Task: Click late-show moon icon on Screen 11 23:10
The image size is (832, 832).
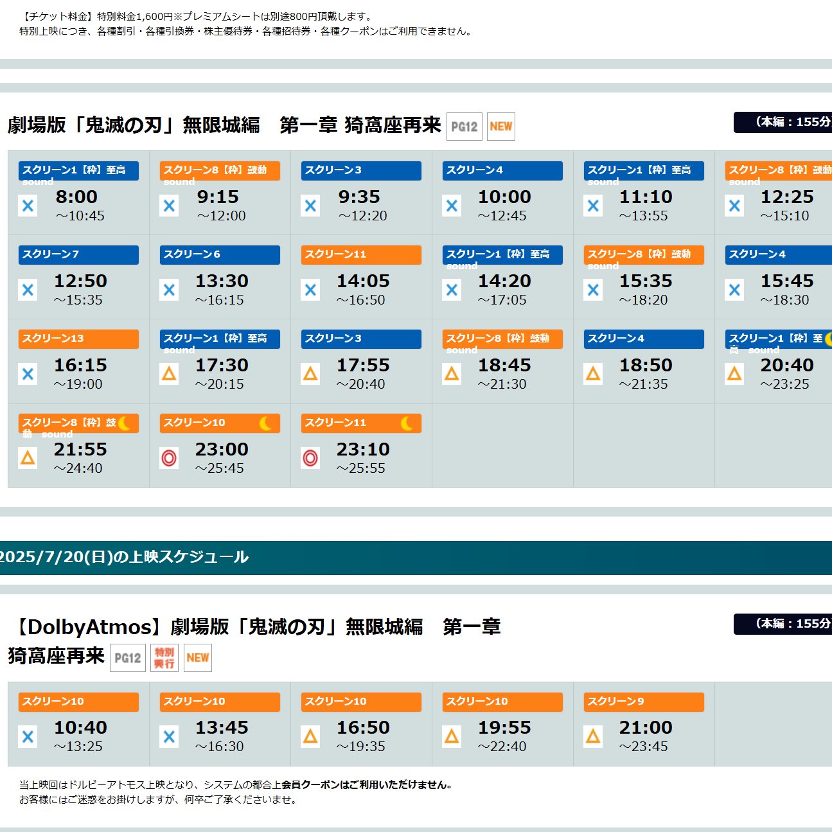Action: (x=407, y=423)
